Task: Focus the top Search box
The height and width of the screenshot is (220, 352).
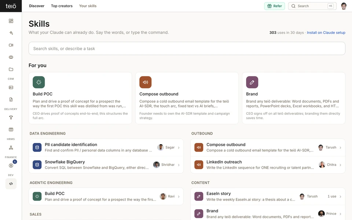Action: click(x=312, y=6)
